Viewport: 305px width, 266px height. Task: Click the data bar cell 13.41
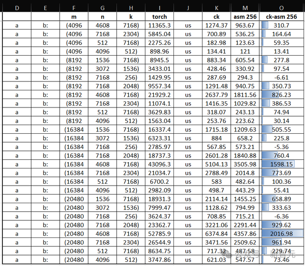[x=282, y=51]
